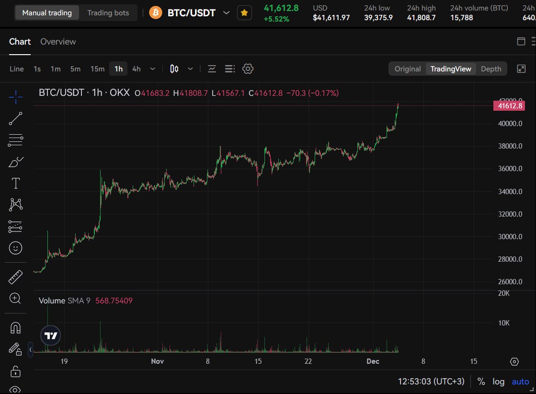This screenshot has height=394, width=536.
Task: Expand the BTC/USDT pair selector
Action: tap(226, 13)
